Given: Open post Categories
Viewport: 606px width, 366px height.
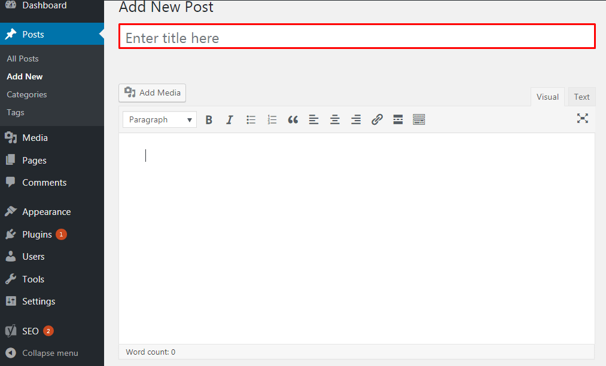Looking at the screenshot, I should click(x=27, y=94).
